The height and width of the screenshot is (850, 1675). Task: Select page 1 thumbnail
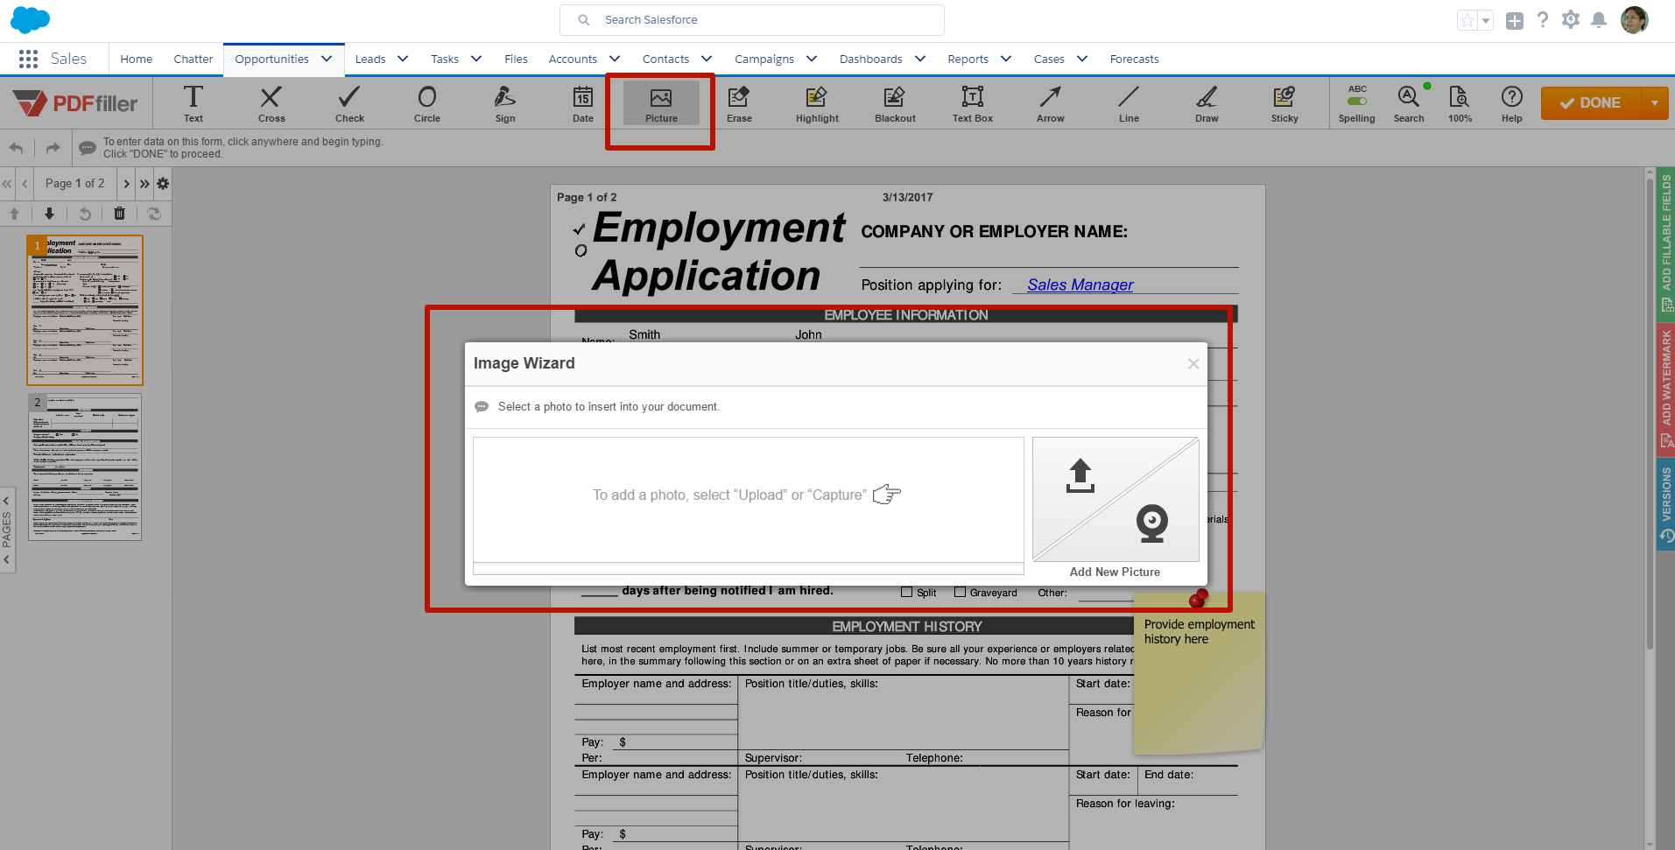click(x=85, y=310)
